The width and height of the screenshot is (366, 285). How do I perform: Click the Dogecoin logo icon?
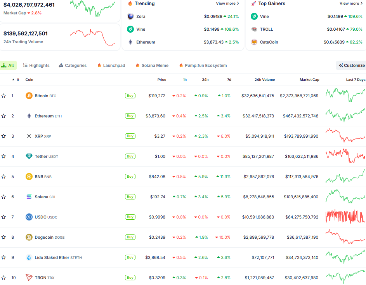29,237
